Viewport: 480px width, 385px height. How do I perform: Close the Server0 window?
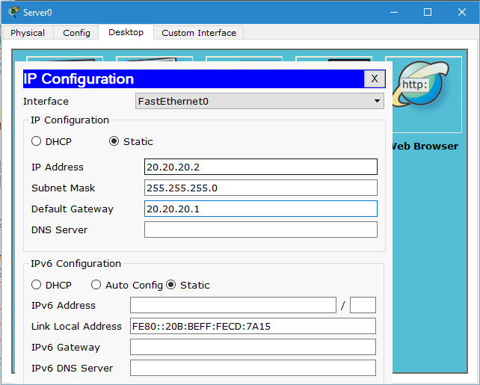462,12
